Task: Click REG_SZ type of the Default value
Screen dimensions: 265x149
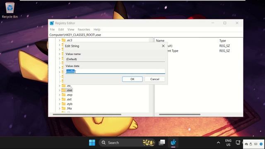Action: 224,46
